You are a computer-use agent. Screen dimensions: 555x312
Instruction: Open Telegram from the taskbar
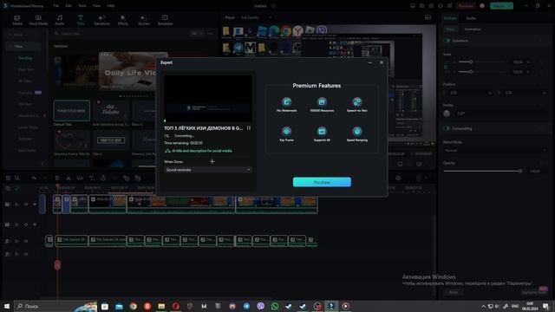246,306
